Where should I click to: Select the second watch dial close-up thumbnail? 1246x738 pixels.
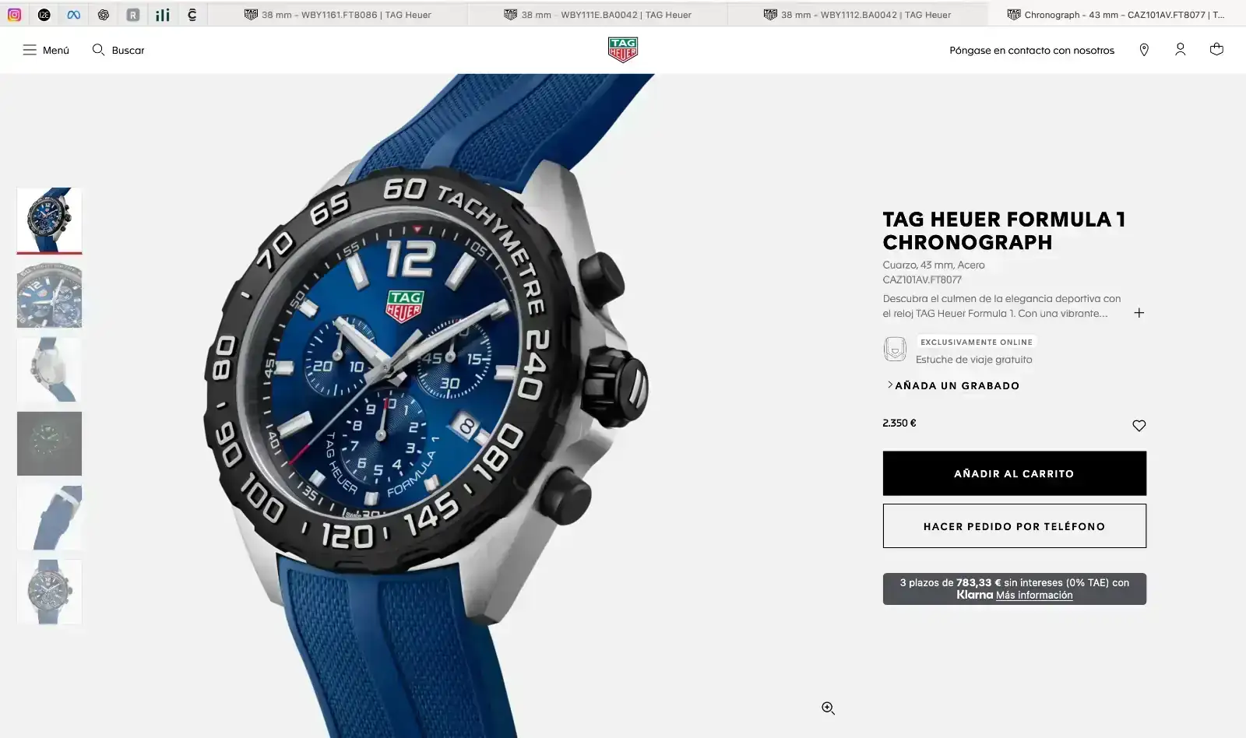click(49, 295)
